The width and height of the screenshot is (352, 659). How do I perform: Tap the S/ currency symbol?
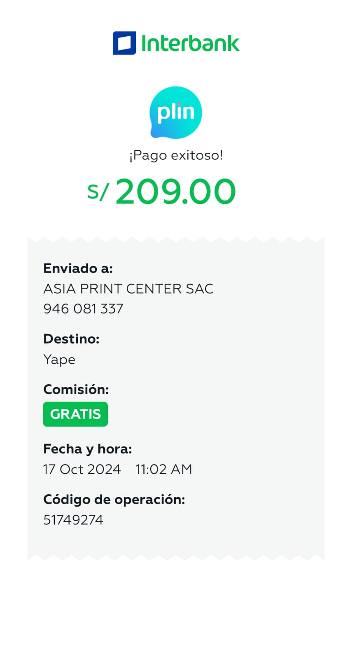point(98,192)
